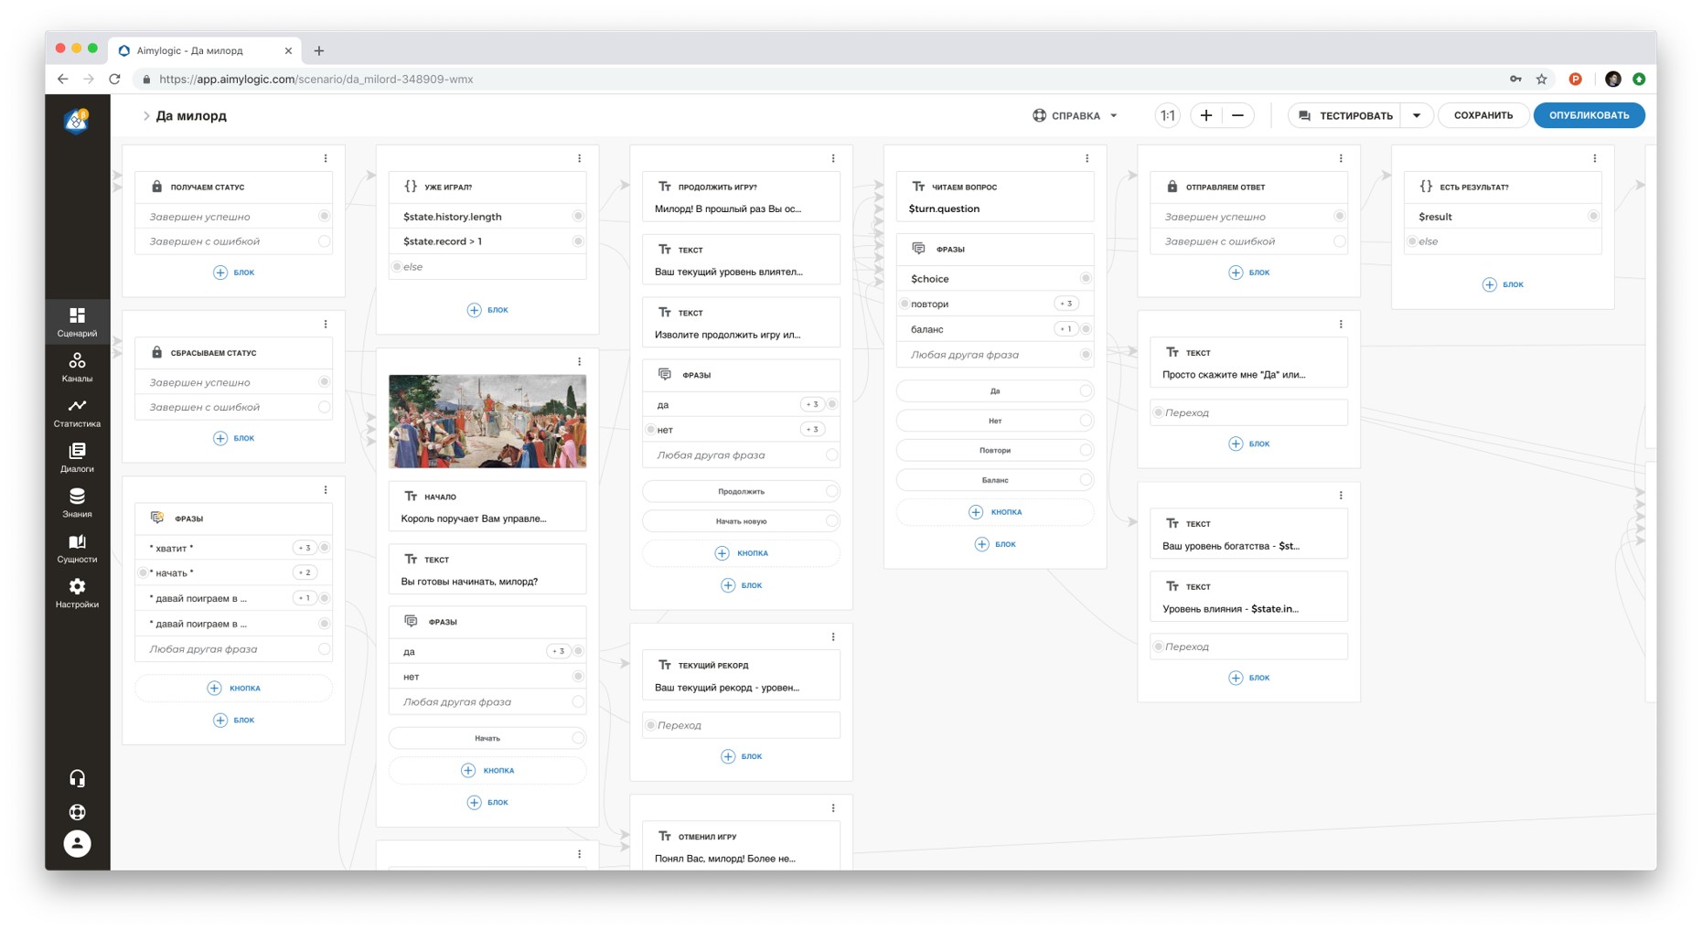Publish the scenario with Опубликовать
Image resolution: width=1702 pixels, height=930 pixels.
pos(1589,115)
